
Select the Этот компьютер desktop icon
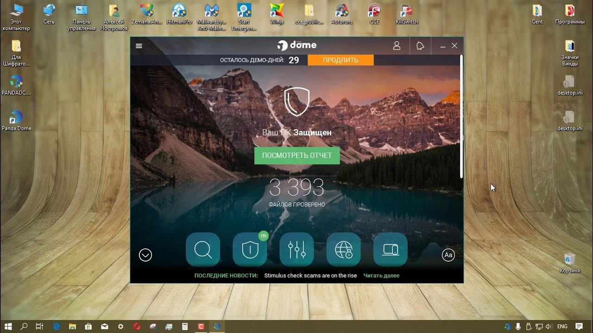[16, 17]
